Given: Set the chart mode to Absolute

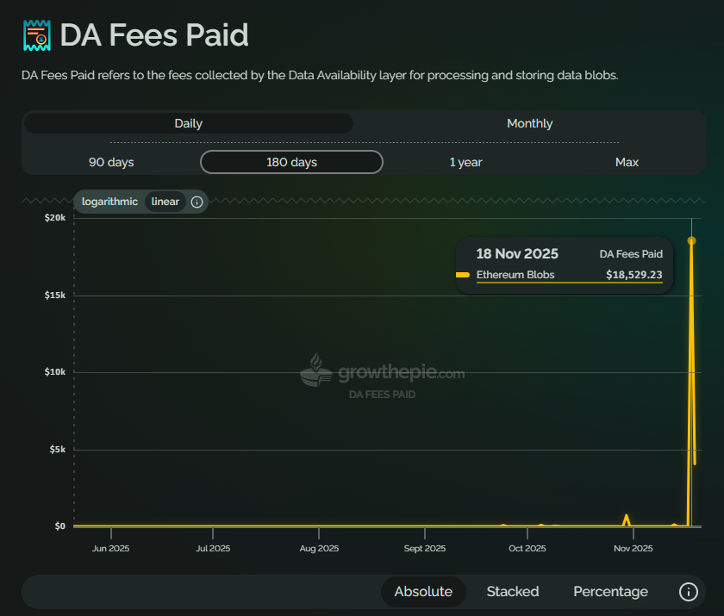Looking at the screenshot, I should (423, 591).
